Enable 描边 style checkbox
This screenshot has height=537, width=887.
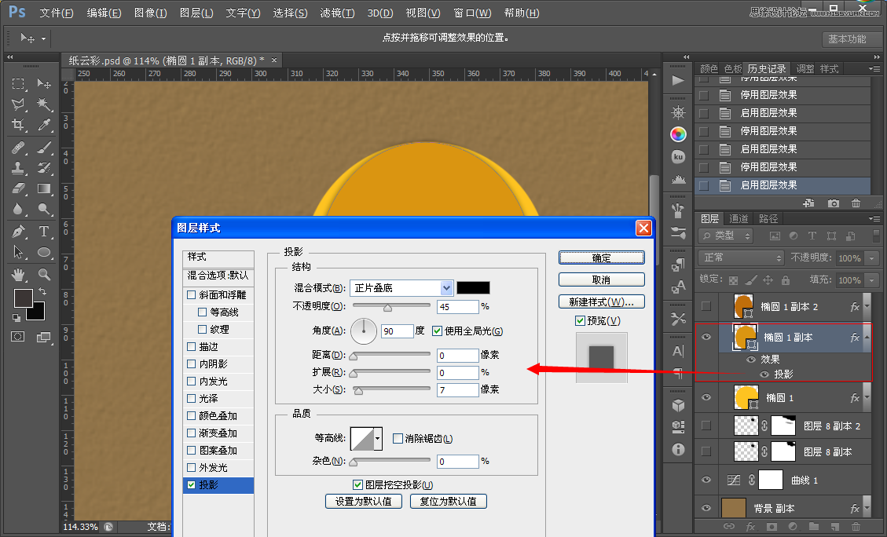click(191, 346)
